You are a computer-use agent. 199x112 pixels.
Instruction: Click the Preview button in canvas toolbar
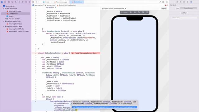point(124,12)
